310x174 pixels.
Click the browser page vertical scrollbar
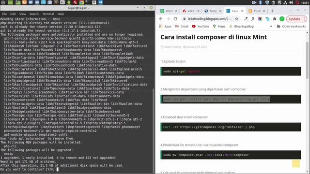click(x=307, y=60)
